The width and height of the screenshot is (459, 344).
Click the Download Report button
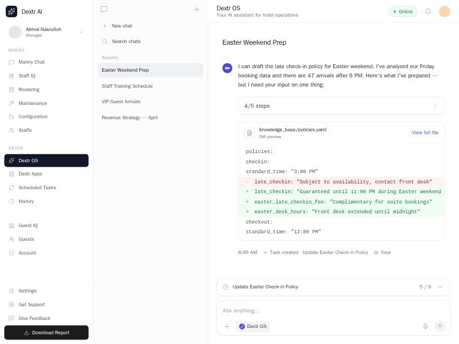click(x=46, y=332)
